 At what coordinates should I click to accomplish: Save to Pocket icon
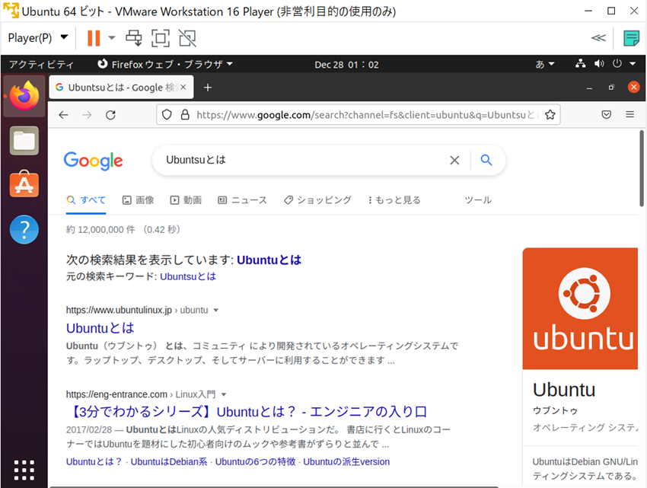coord(606,115)
